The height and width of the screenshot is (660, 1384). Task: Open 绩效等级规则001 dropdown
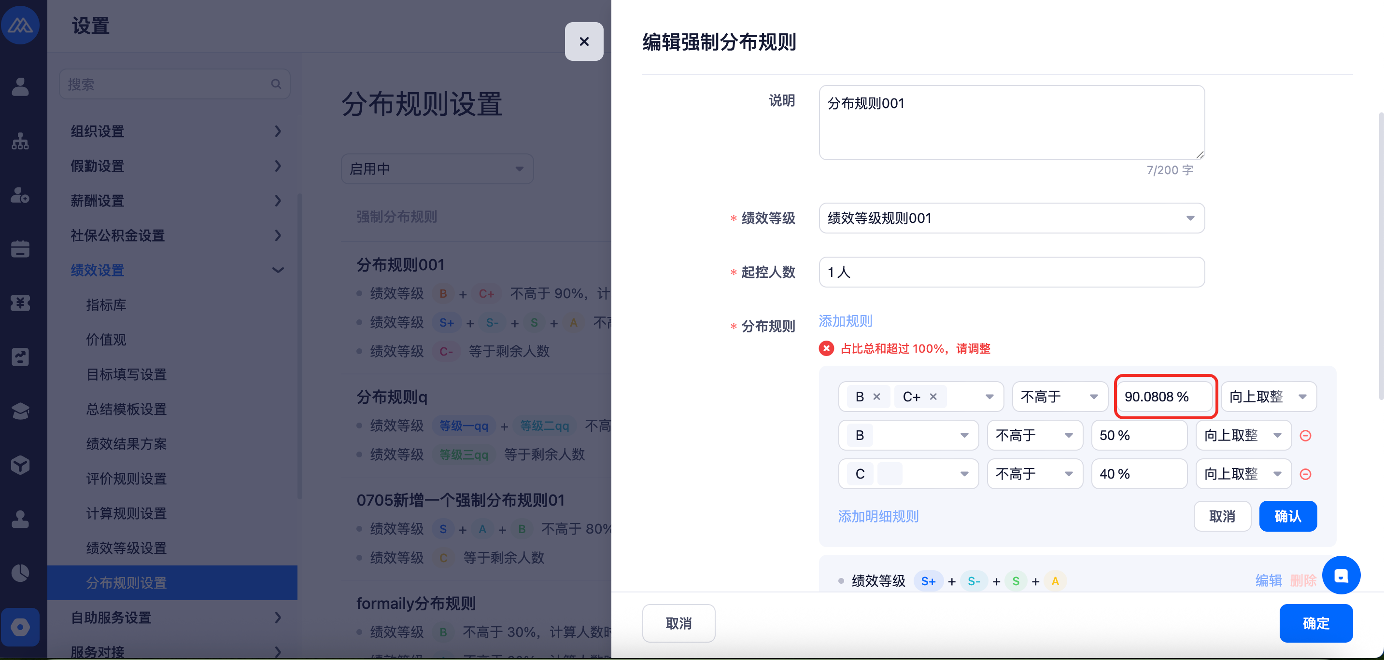pyautogui.click(x=1012, y=219)
